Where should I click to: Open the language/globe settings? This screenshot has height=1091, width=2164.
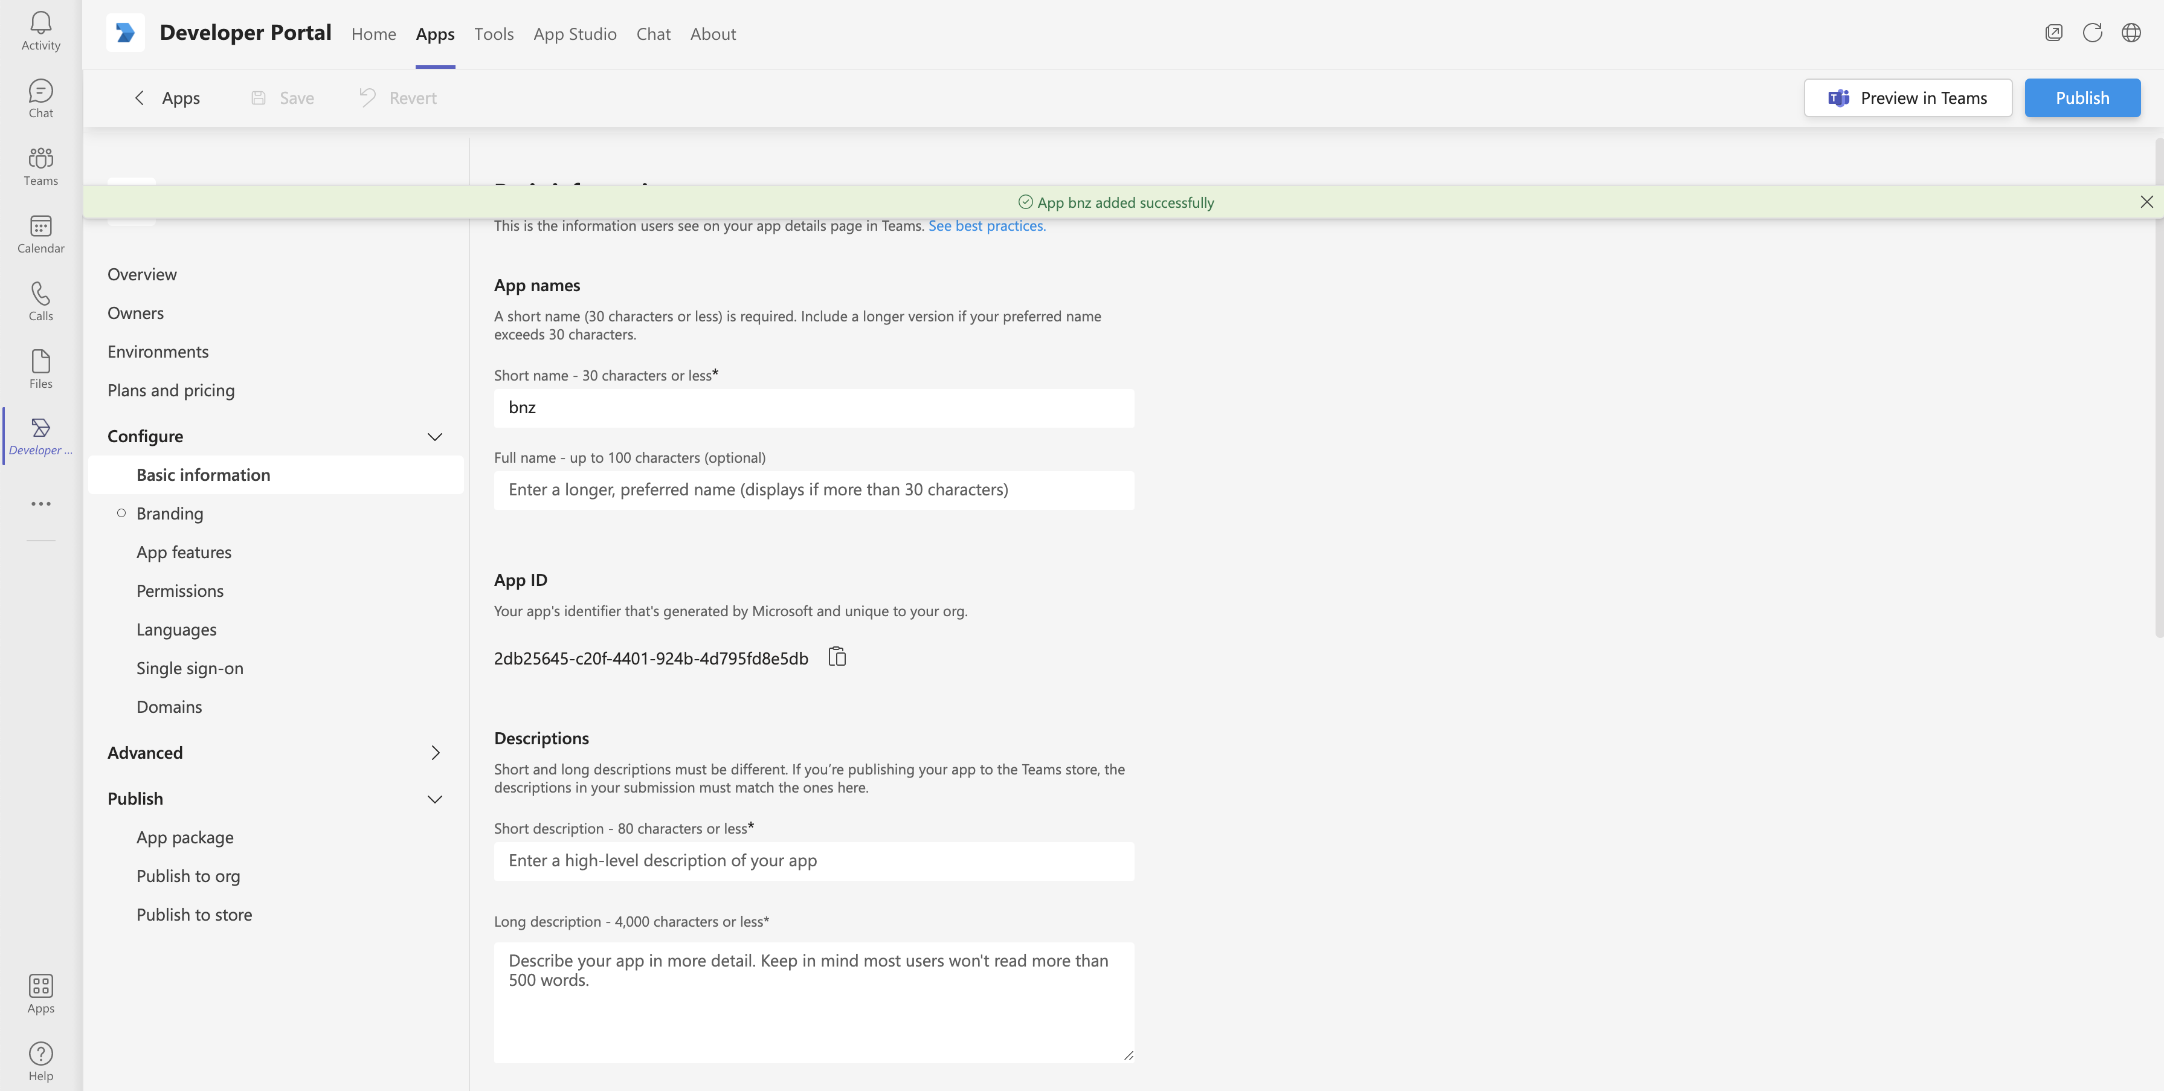pyautogui.click(x=2132, y=32)
